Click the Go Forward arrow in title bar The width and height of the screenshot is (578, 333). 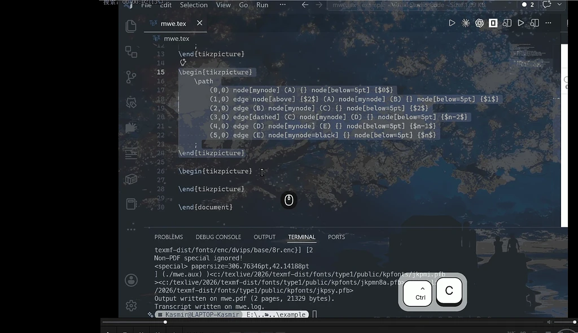click(319, 5)
